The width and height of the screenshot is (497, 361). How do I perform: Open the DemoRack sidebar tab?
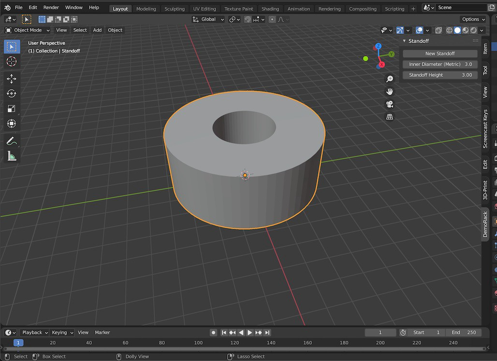point(485,224)
